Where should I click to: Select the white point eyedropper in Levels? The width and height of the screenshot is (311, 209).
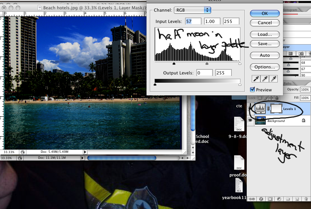point(274,79)
